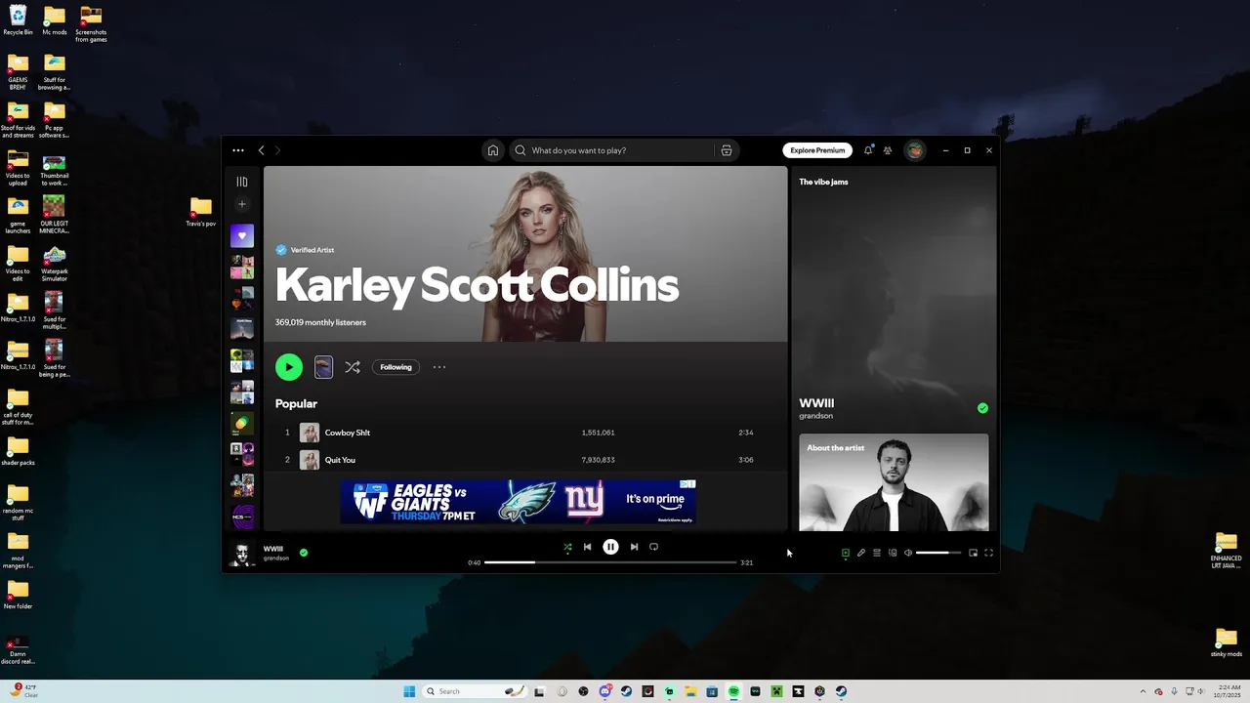The image size is (1250, 703).
Task: Open the Liked Songs heart playlist
Action: (242, 235)
